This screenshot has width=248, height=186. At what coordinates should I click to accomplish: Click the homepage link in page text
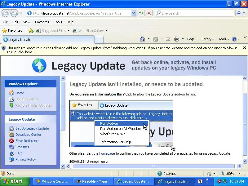(x=107, y=153)
